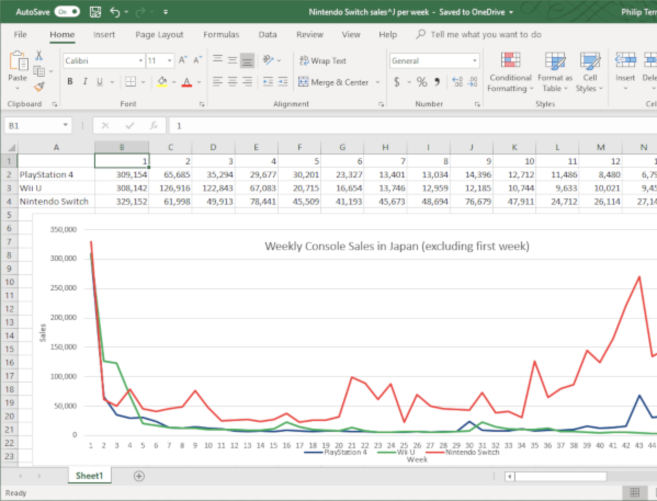This screenshot has width=657, height=501.
Task: Decrease font size with smaller A
Action: (197, 60)
